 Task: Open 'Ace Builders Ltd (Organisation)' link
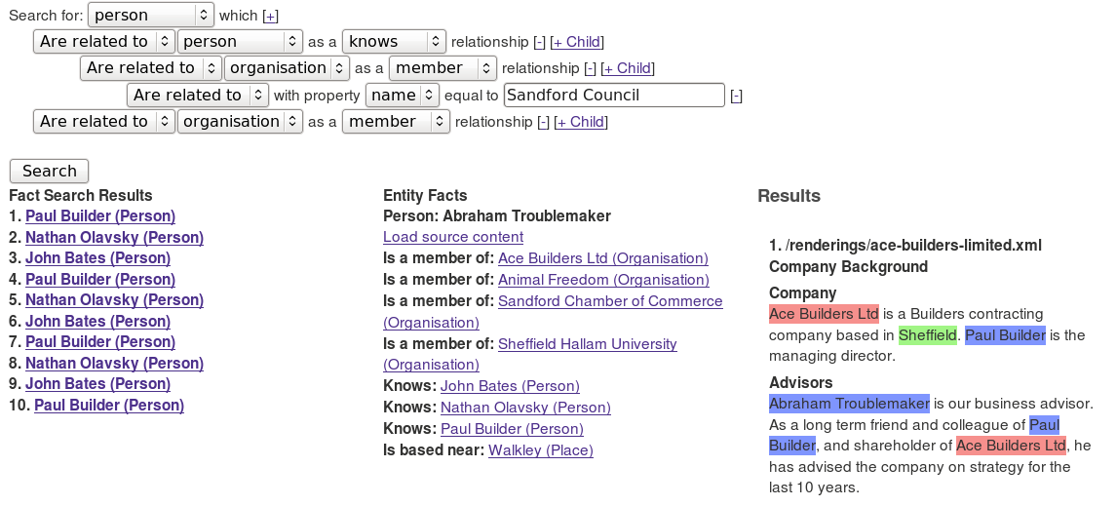tap(603, 258)
